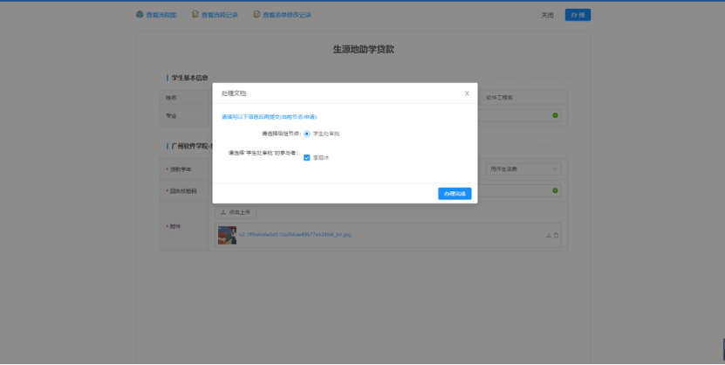The width and height of the screenshot is (725, 365).
Task: Uncheck the 李丽沐 participant checkbox
Action: click(307, 157)
